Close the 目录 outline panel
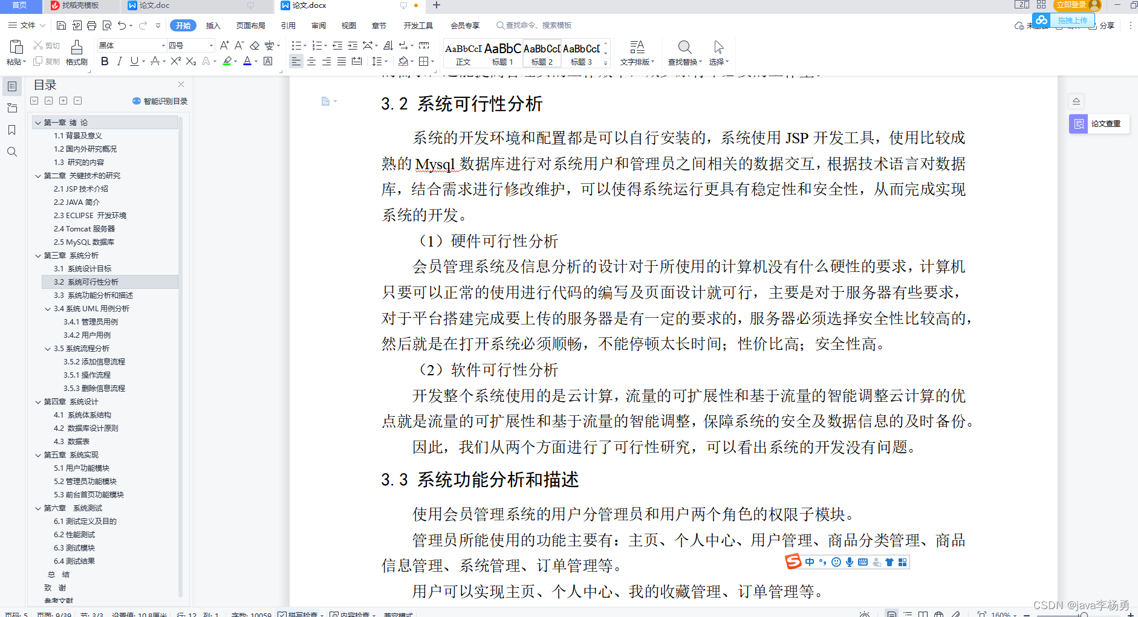Viewport: 1138px width, 617px height. (x=181, y=85)
